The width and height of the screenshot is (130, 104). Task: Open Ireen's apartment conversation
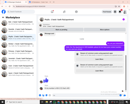[18, 67]
